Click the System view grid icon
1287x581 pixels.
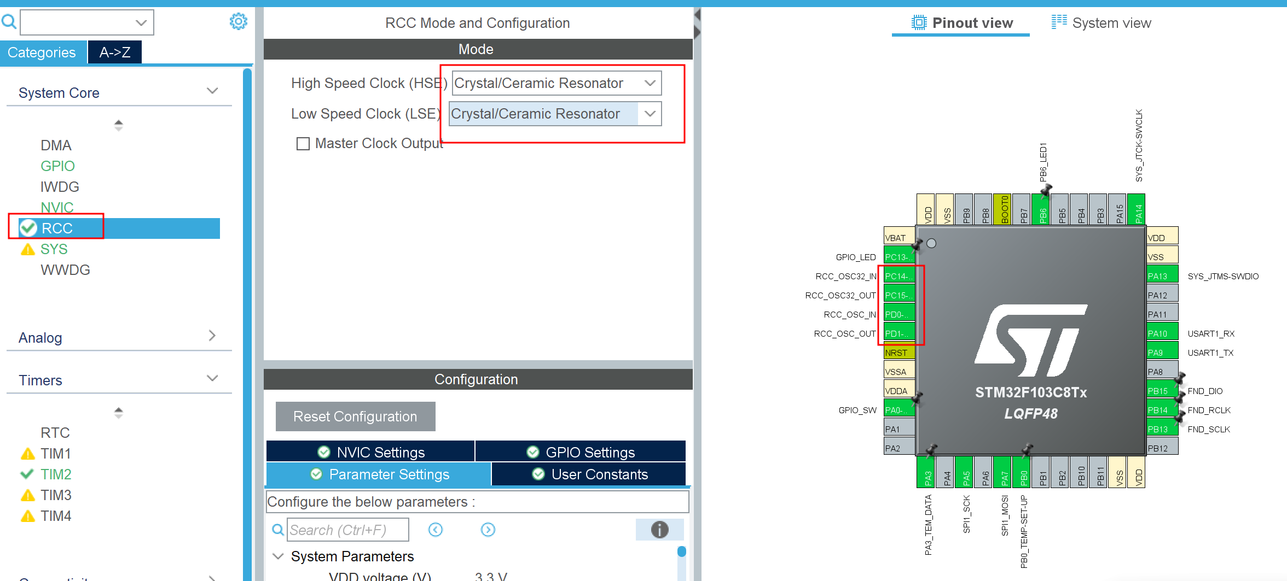coord(1059,22)
